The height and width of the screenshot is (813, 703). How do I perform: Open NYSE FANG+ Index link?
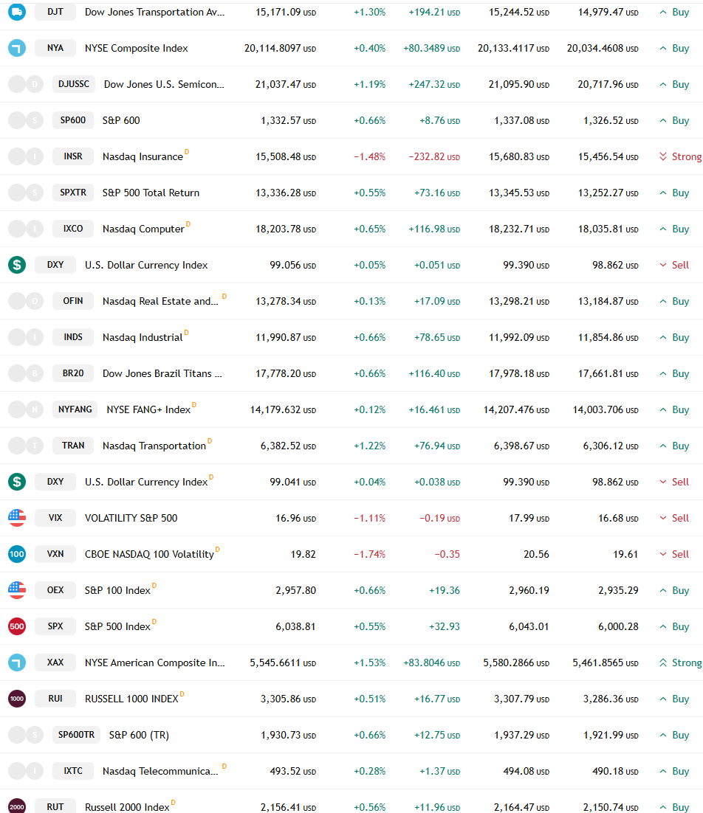click(148, 409)
